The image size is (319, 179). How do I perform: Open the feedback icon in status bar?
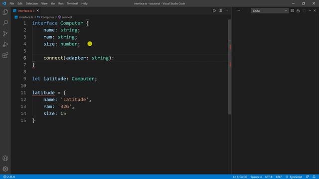click(308, 177)
